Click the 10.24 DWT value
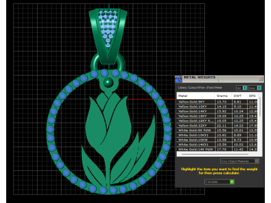271x203 pixels. pos(238,111)
